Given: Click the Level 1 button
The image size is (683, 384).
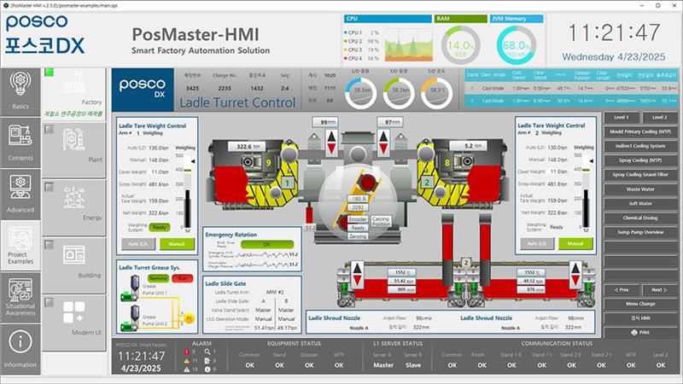Looking at the screenshot, I should (x=622, y=117).
